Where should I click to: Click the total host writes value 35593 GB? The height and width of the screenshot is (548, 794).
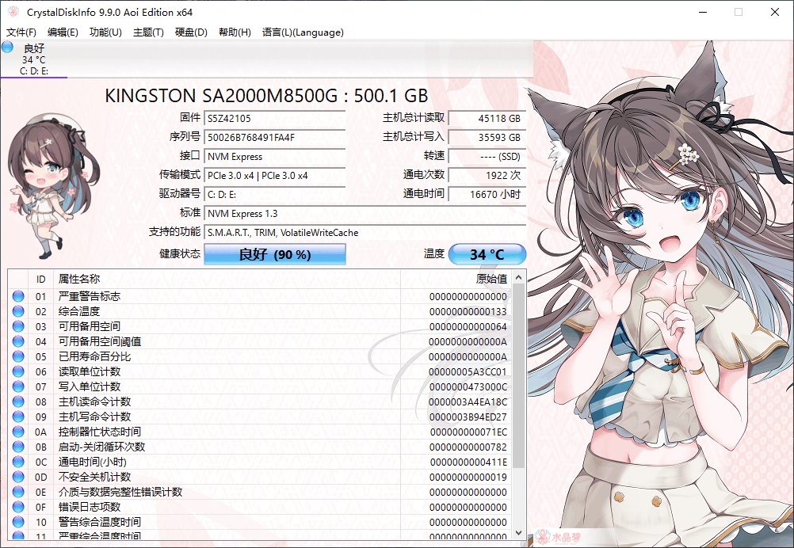click(487, 137)
